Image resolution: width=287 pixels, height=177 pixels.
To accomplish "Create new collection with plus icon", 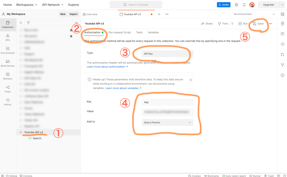I will coord(21,23).
